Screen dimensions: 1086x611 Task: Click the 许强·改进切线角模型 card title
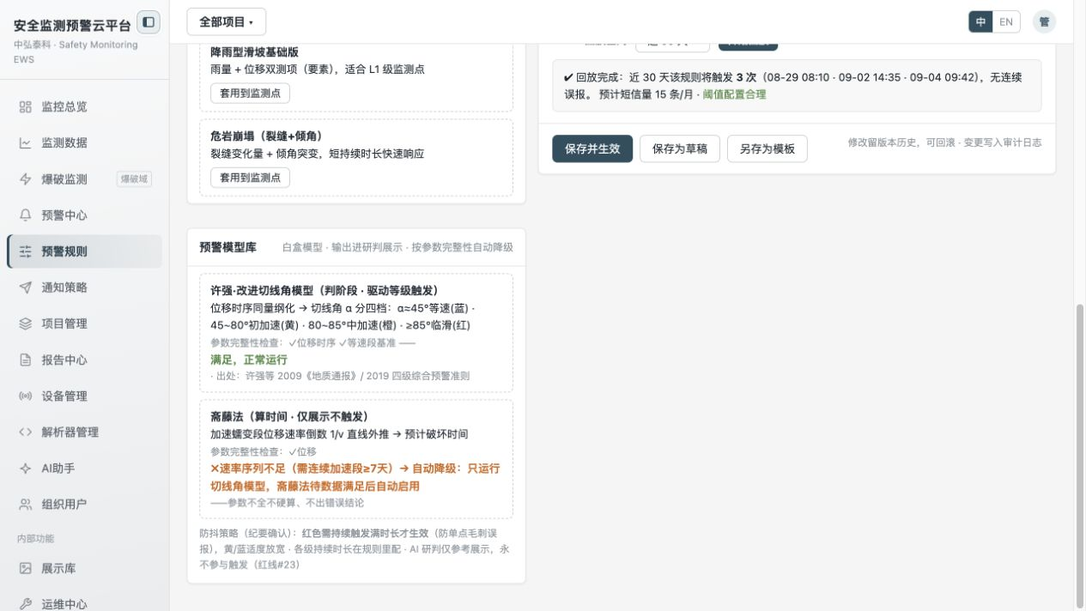click(x=325, y=291)
